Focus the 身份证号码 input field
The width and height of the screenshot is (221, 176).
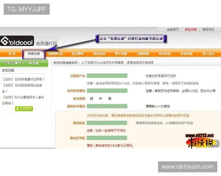[x=107, y=138]
